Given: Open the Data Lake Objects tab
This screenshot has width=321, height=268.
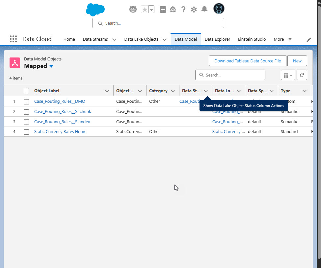Looking at the screenshot, I should (141, 39).
